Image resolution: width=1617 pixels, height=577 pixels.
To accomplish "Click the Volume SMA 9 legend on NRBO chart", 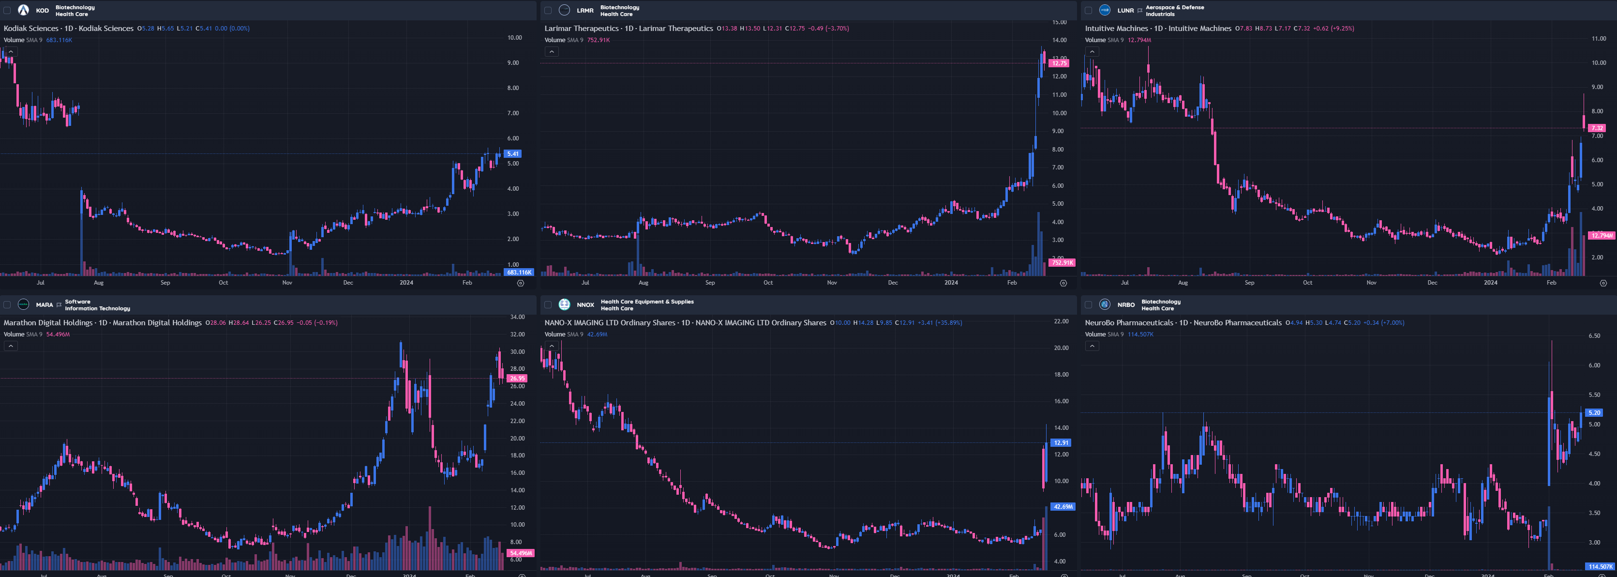I will pos(1105,334).
